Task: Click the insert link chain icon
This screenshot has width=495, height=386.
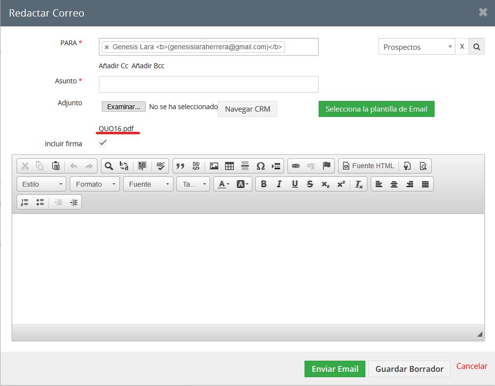Action: (x=295, y=166)
